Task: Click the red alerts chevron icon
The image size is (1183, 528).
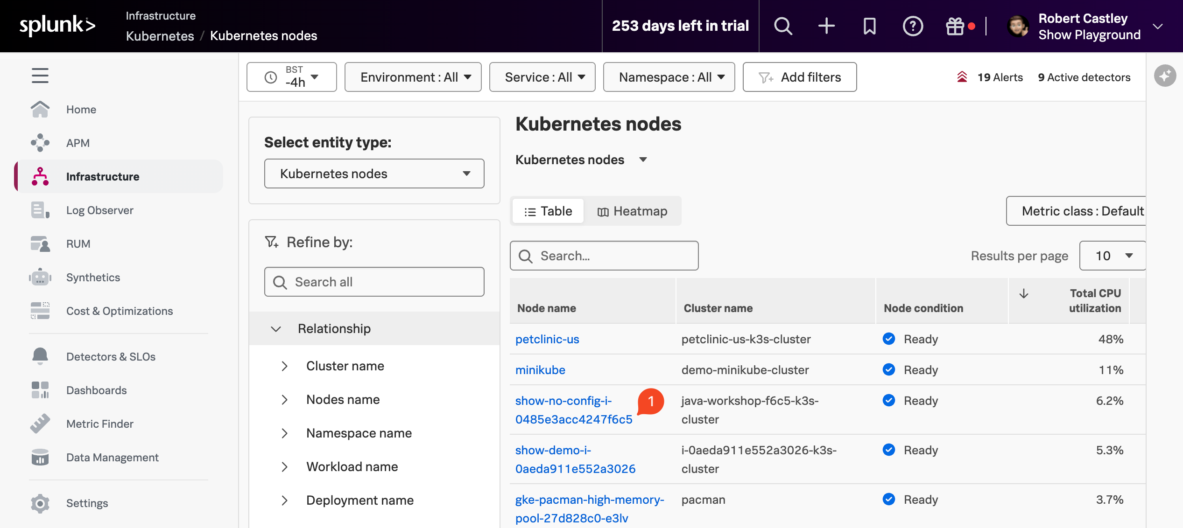Action: pyautogui.click(x=962, y=77)
